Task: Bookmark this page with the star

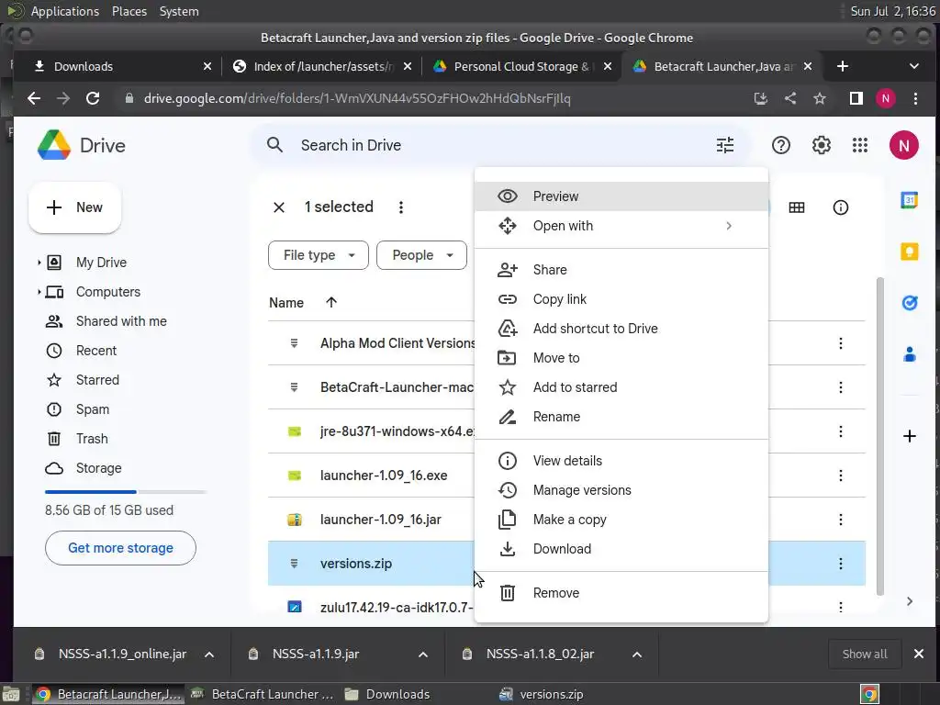Action: coord(820,98)
